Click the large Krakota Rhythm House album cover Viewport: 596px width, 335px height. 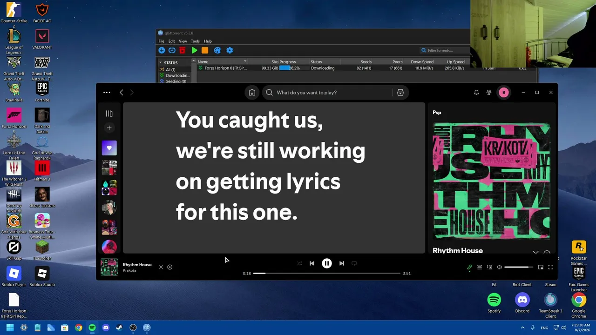coord(491,181)
